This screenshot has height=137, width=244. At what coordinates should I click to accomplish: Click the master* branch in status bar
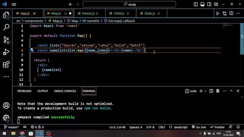(x=11, y=127)
